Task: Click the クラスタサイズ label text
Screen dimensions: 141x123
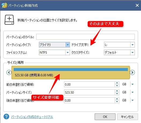Action: click(x=80, y=53)
